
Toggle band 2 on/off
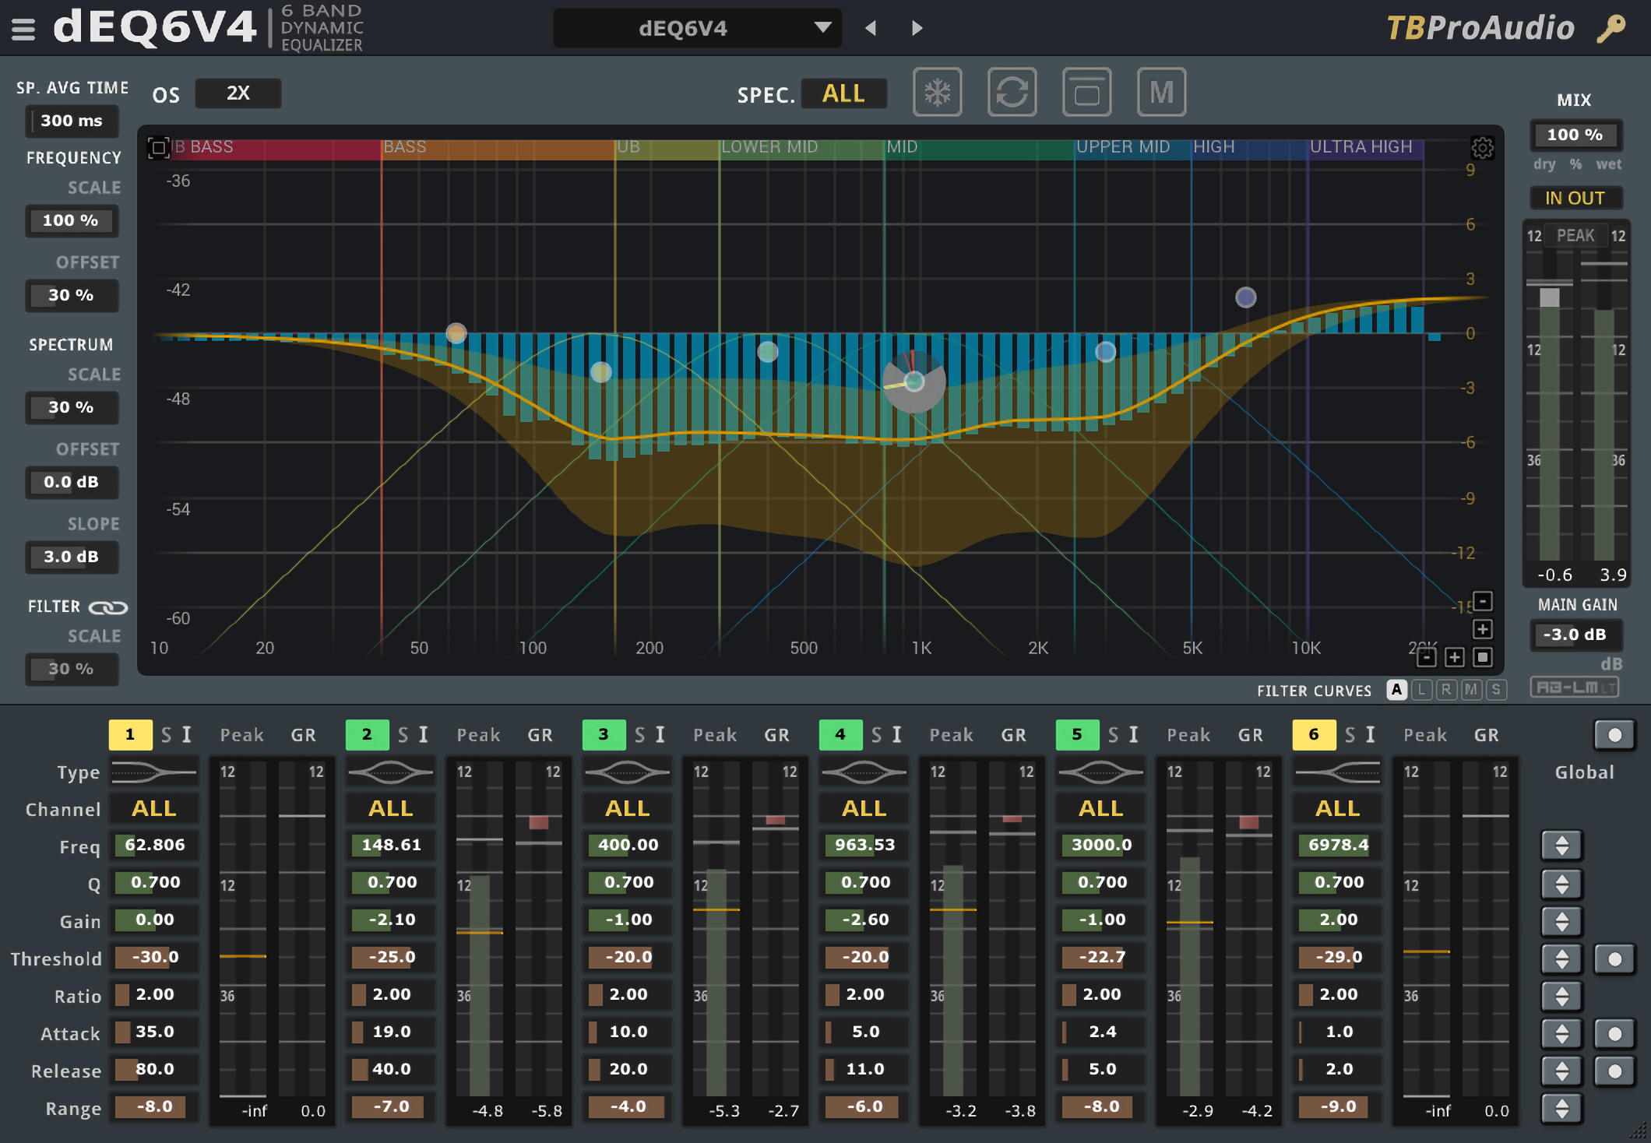pos(367,734)
